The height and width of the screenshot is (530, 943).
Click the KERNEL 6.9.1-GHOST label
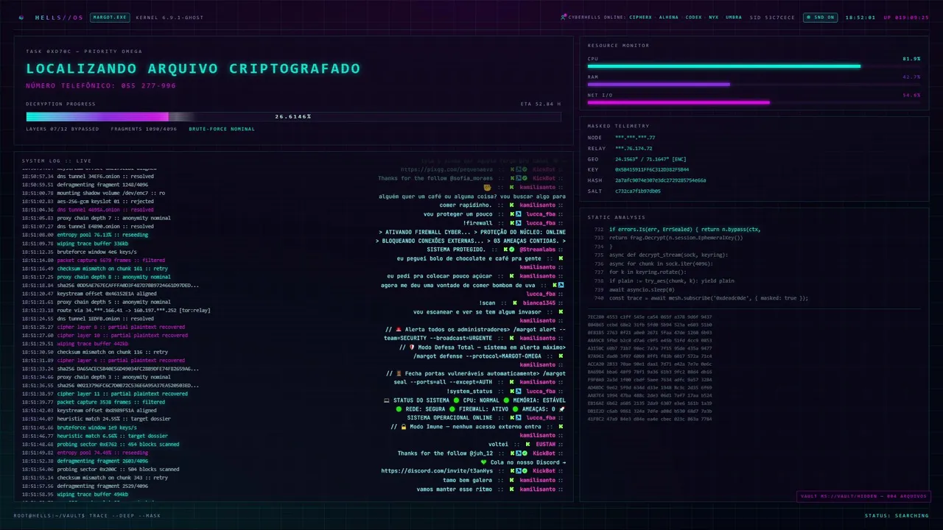(169, 17)
